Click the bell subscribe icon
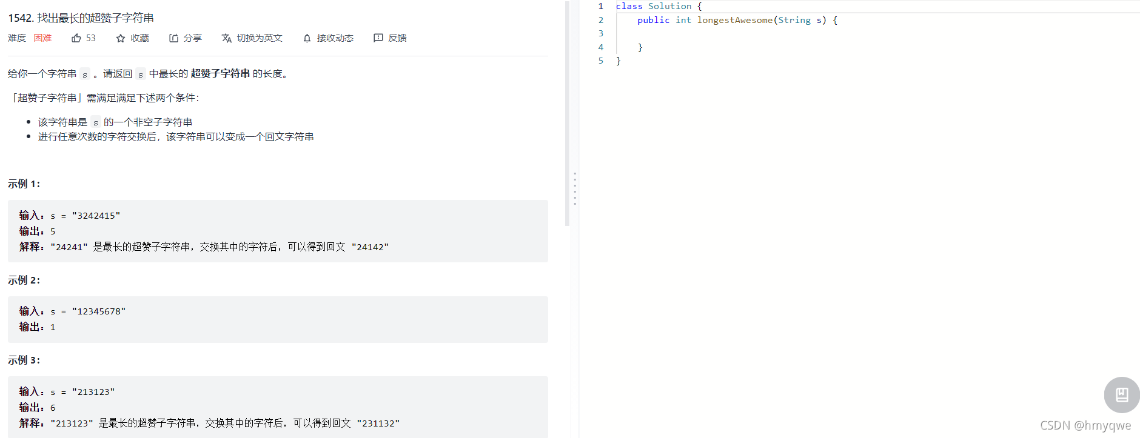1140x438 pixels. [307, 38]
